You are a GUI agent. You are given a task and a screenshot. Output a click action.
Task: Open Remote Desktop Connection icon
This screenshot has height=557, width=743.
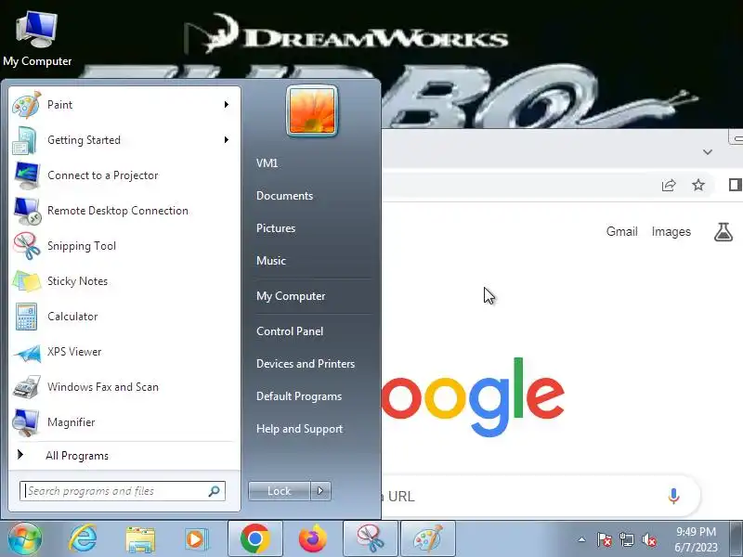[27, 211]
